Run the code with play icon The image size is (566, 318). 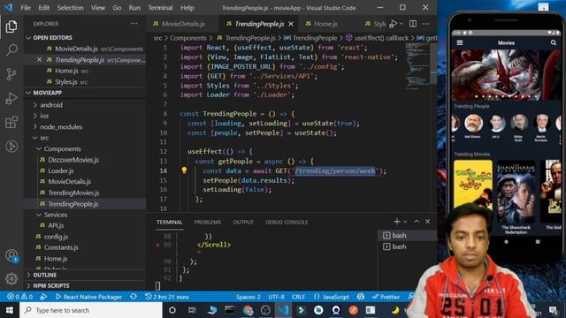(394, 24)
